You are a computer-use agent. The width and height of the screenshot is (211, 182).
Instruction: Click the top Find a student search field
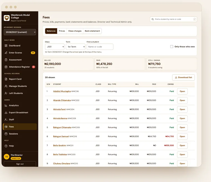point(174,19)
